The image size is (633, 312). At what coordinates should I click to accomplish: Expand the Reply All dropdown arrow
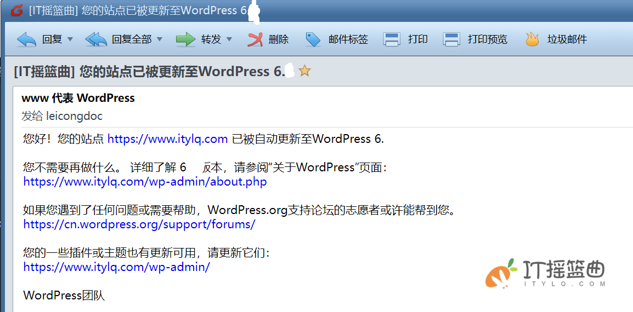coord(159,39)
